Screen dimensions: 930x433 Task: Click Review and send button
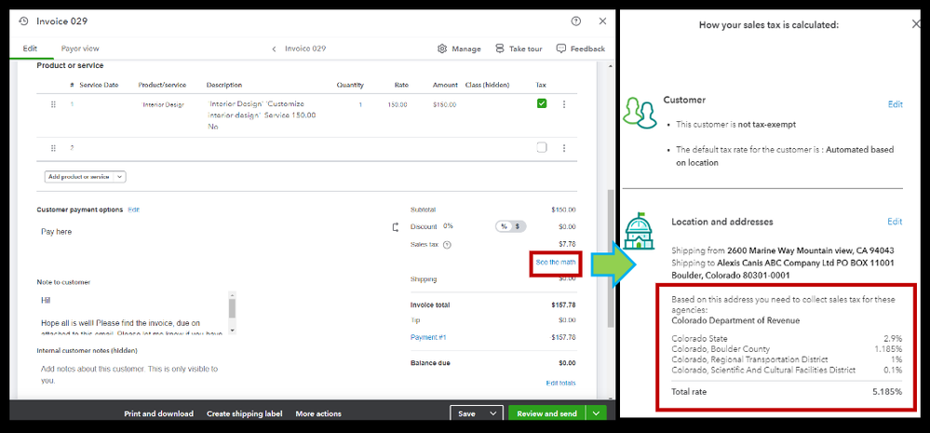546,413
